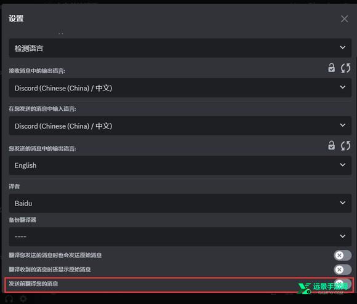Open the received messages Discord Chinese dropdown
Viewport: 357px width, 304px height.
180,88
